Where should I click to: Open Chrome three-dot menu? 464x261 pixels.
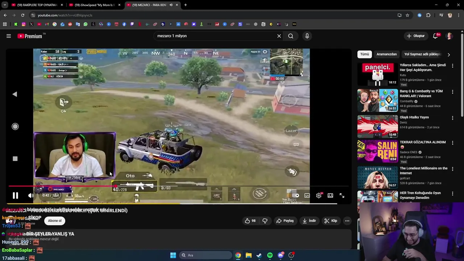point(459,15)
